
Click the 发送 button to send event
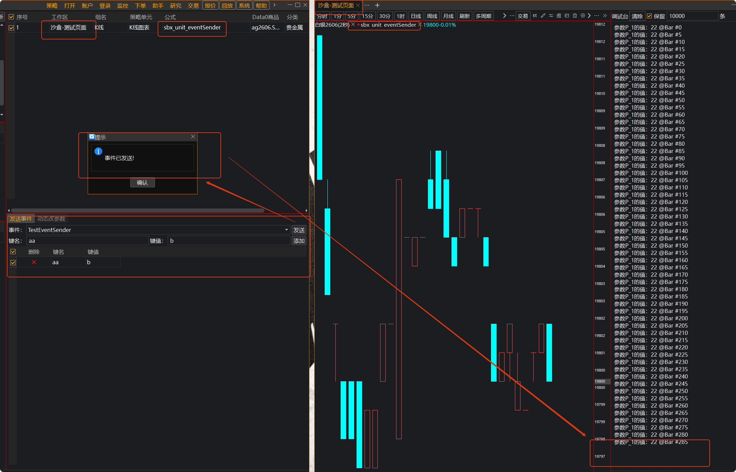tap(299, 230)
